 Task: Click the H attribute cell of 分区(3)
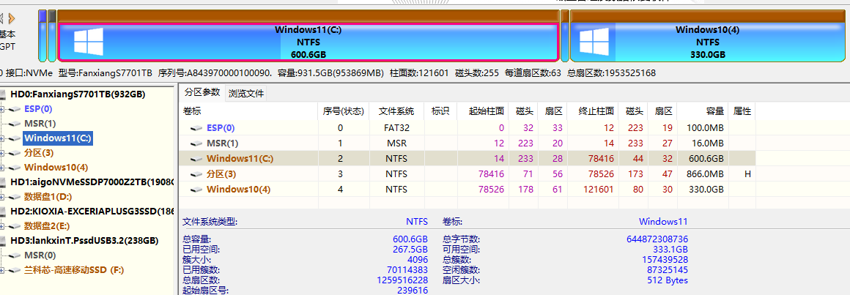(x=747, y=174)
